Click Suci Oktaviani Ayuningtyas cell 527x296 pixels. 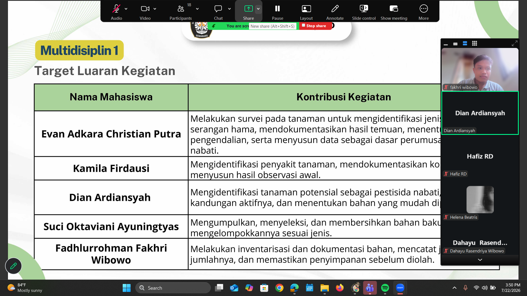coord(111,226)
